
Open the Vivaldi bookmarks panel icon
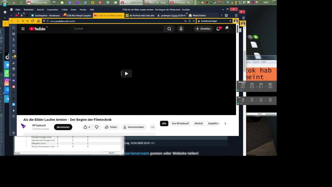14,28
